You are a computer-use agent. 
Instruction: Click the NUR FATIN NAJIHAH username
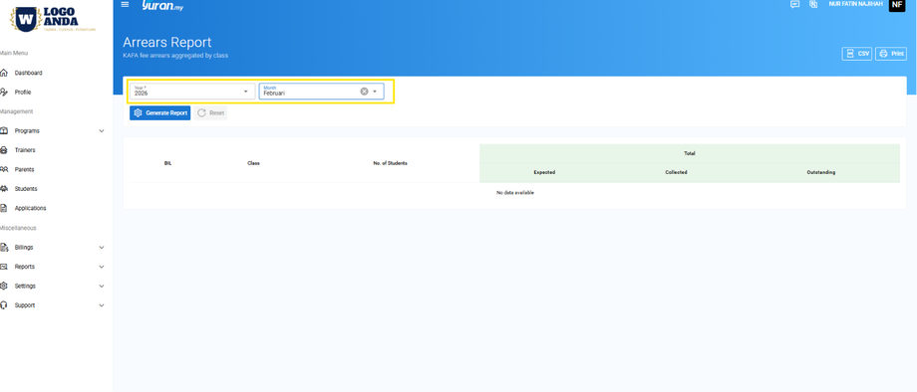pos(855,4)
